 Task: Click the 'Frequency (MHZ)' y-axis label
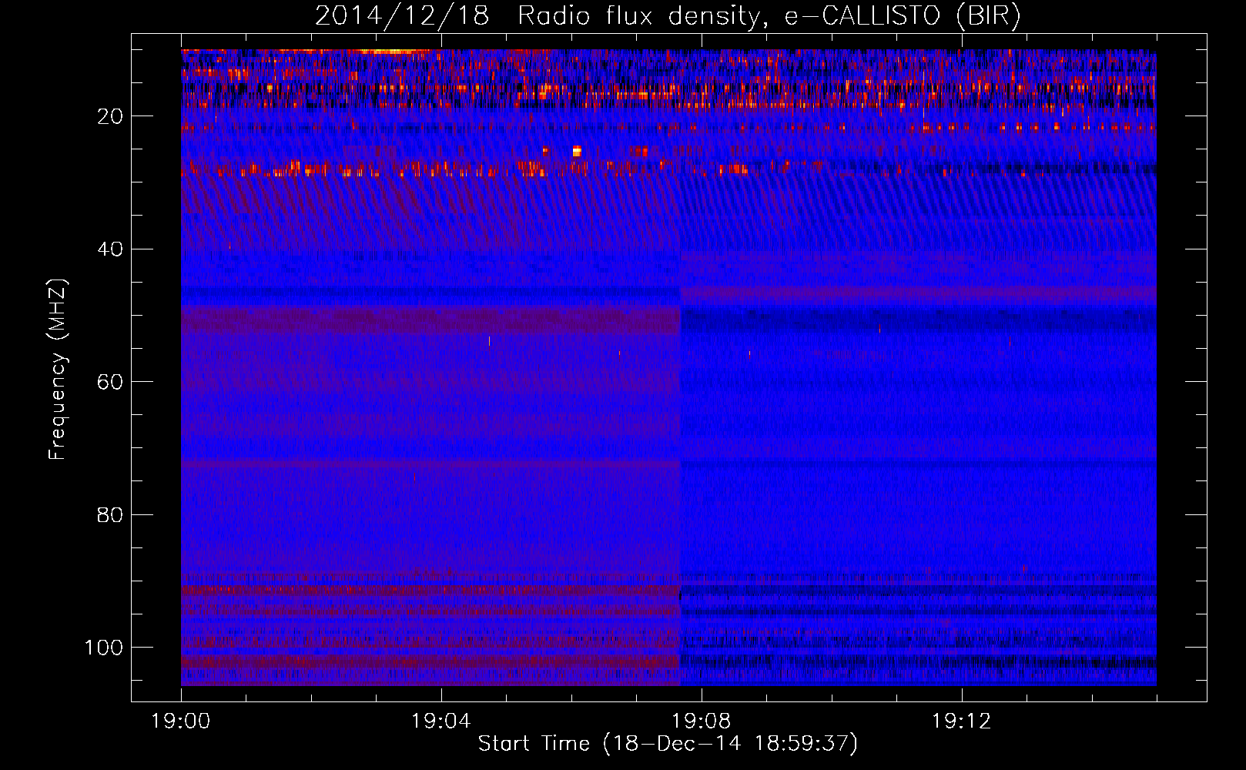[x=58, y=370]
